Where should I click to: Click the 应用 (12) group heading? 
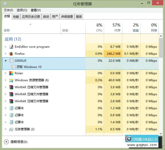(13, 39)
